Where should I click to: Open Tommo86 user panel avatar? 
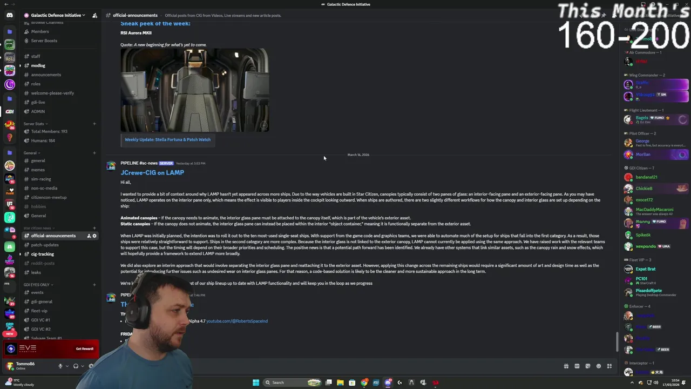pos(10,366)
